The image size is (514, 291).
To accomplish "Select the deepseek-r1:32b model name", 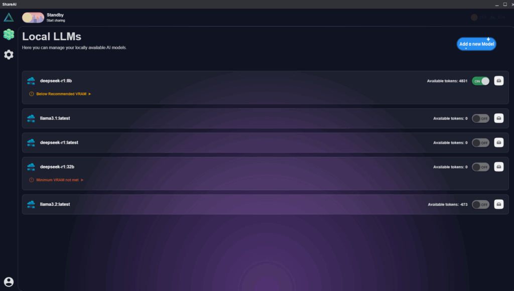I will 57,167.
